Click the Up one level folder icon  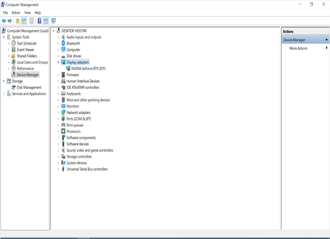coord(17,21)
